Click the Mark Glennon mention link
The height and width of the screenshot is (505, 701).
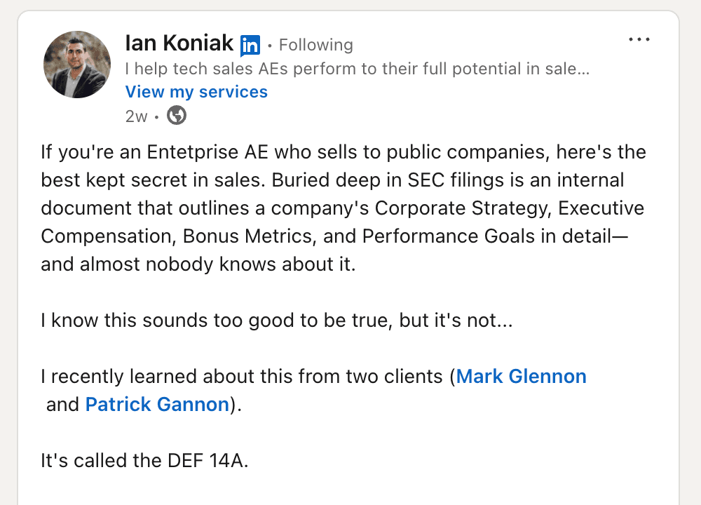[521, 377]
